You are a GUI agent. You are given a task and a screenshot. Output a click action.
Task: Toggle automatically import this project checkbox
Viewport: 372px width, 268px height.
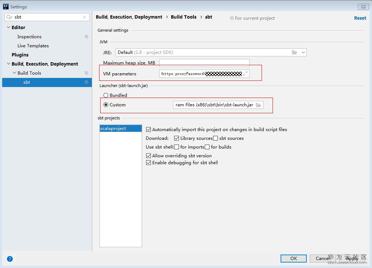point(149,130)
